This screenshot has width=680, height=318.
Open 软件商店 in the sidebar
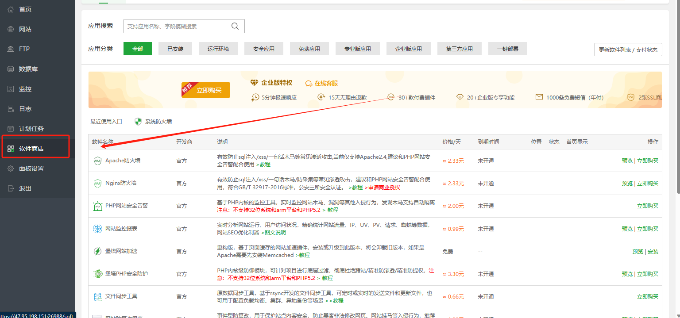click(x=37, y=149)
